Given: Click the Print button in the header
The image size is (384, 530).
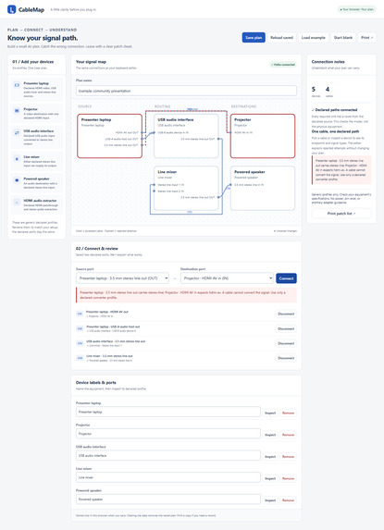Looking at the screenshot, I should coord(366,38).
